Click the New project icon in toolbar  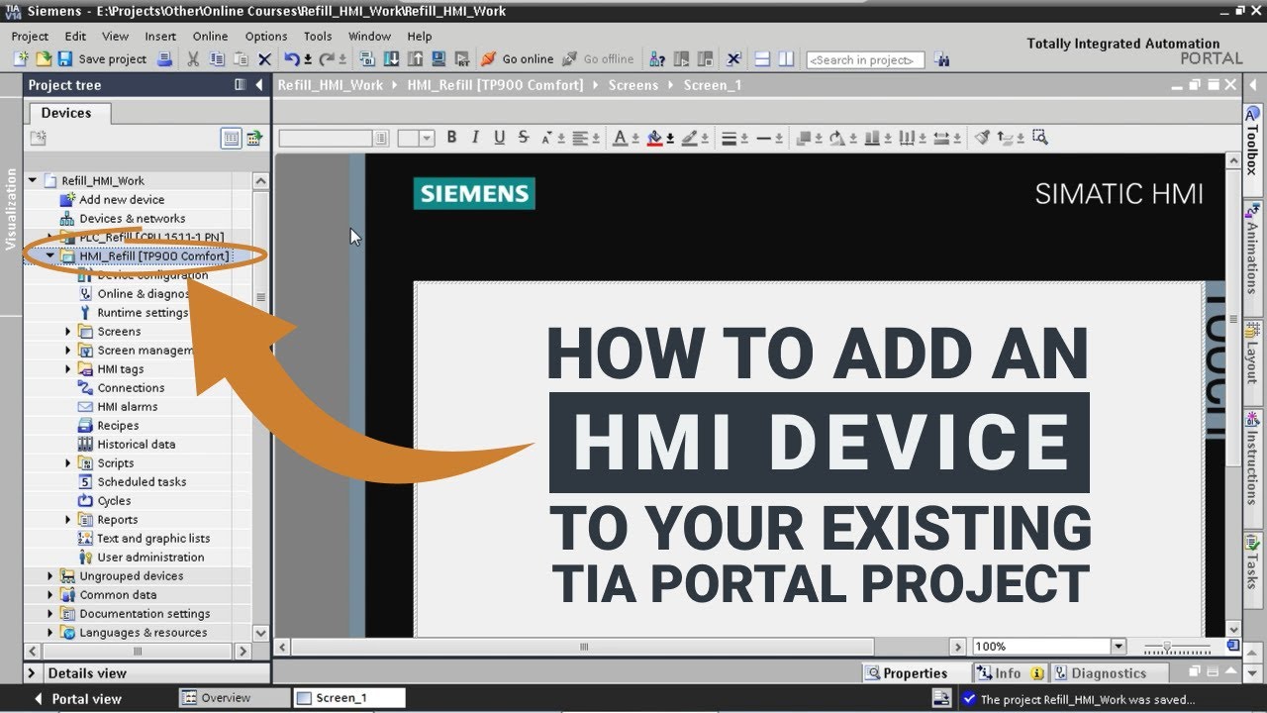tap(22, 59)
